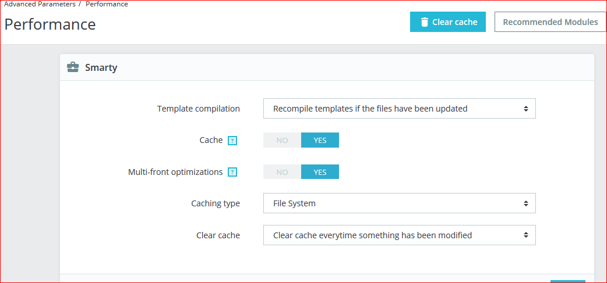Go to Advanced Parameters breadcrumb
This screenshot has width=607, height=283.
[x=40, y=4]
